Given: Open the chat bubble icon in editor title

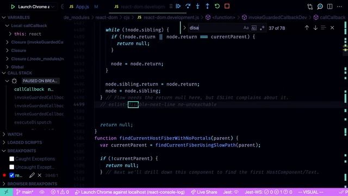Looking at the screenshot, I should [320, 7].
